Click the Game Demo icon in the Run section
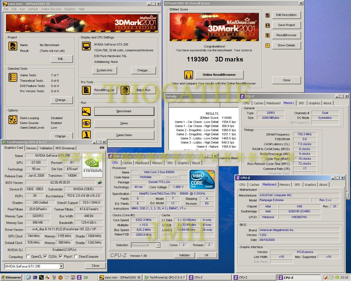This screenshot has width=351, height=281. (86, 135)
